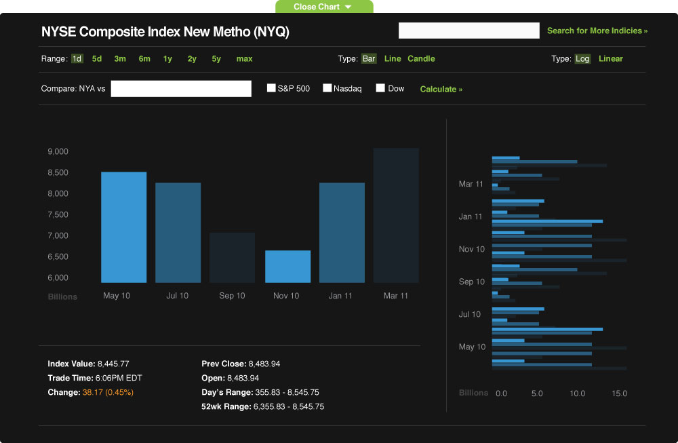Select the 1d range
Screen dimensions: 678x443
(77, 59)
